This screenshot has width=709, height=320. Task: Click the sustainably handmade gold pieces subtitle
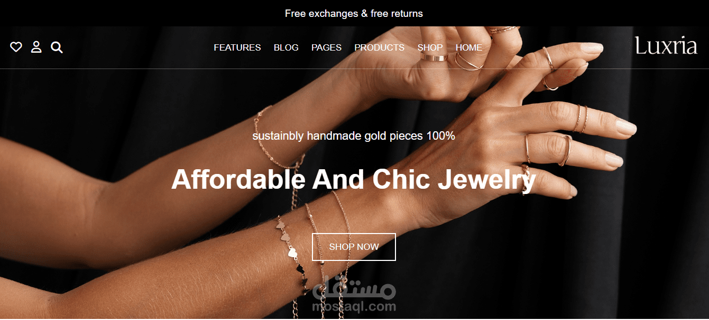tap(354, 135)
